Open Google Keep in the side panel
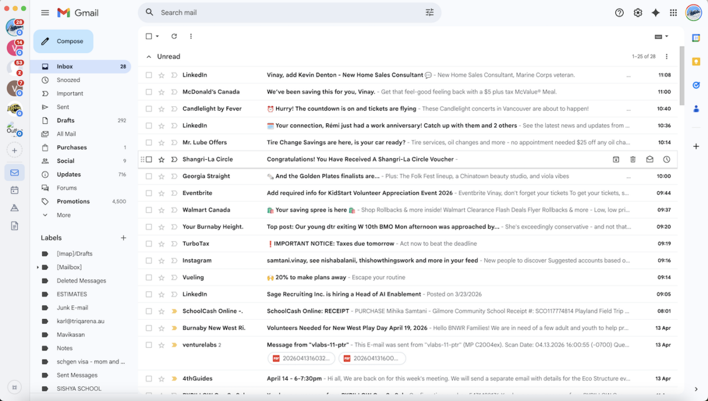 click(696, 61)
